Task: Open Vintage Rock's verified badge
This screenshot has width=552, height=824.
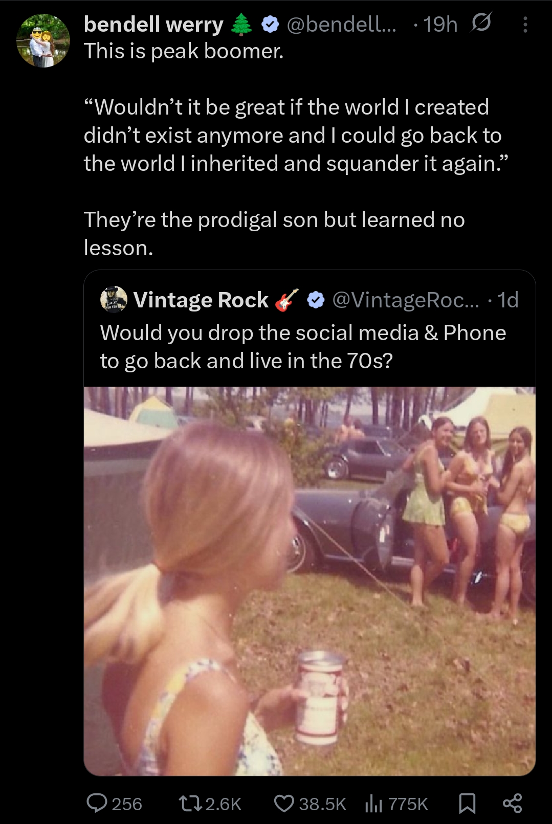Action: tap(316, 300)
